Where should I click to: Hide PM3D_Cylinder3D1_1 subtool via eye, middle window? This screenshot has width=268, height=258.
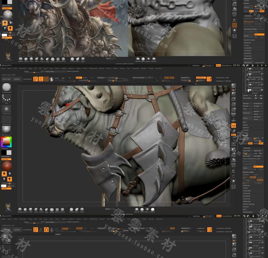(x=262, y=69)
